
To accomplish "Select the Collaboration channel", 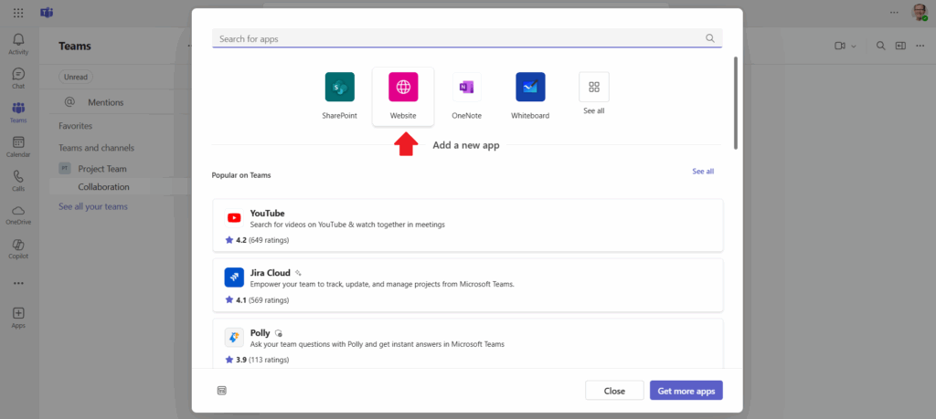I will 104,186.
